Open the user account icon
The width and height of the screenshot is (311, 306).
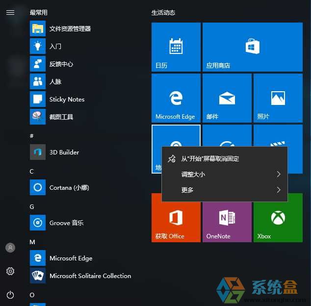10,248
